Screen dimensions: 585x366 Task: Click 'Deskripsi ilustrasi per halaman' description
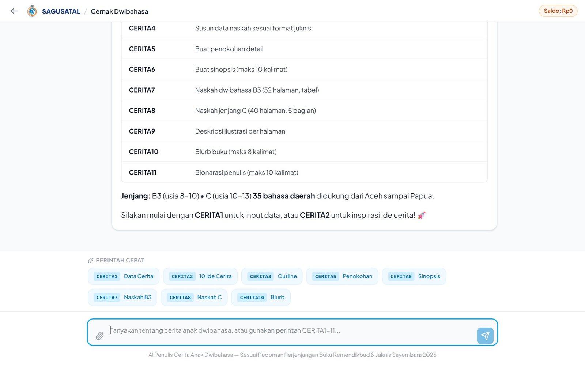(x=240, y=131)
